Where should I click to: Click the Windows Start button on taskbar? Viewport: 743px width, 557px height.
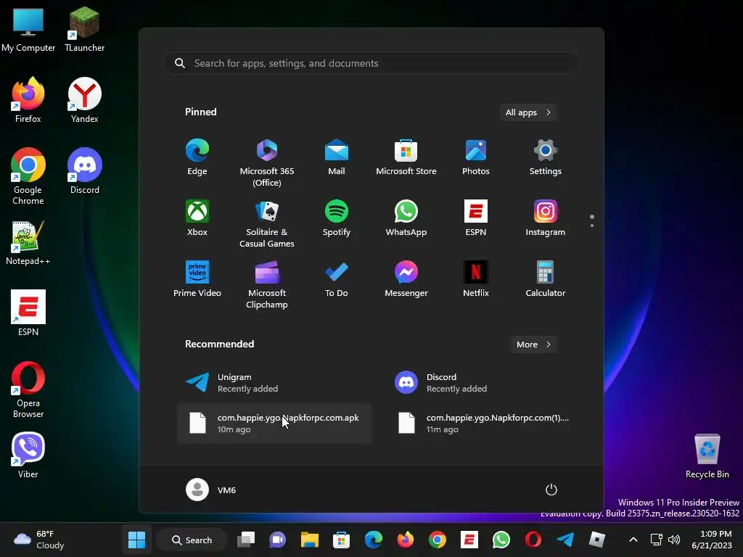pos(136,540)
